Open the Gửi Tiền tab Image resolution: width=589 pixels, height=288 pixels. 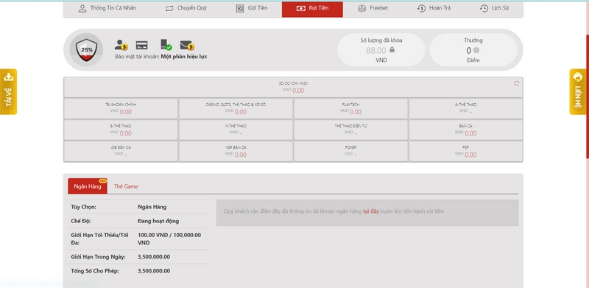252,8
